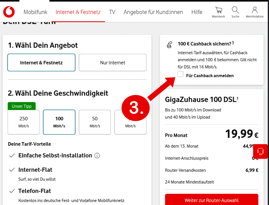Open the Warenkorb shopping cart
The image size is (269, 205).
(x=218, y=12)
